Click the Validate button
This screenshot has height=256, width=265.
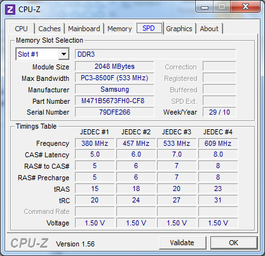pyautogui.click(x=182, y=243)
